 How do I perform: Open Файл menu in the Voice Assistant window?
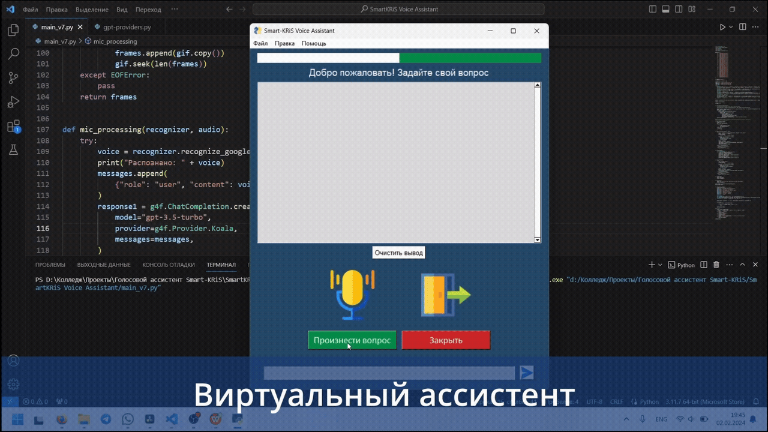(260, 43)
